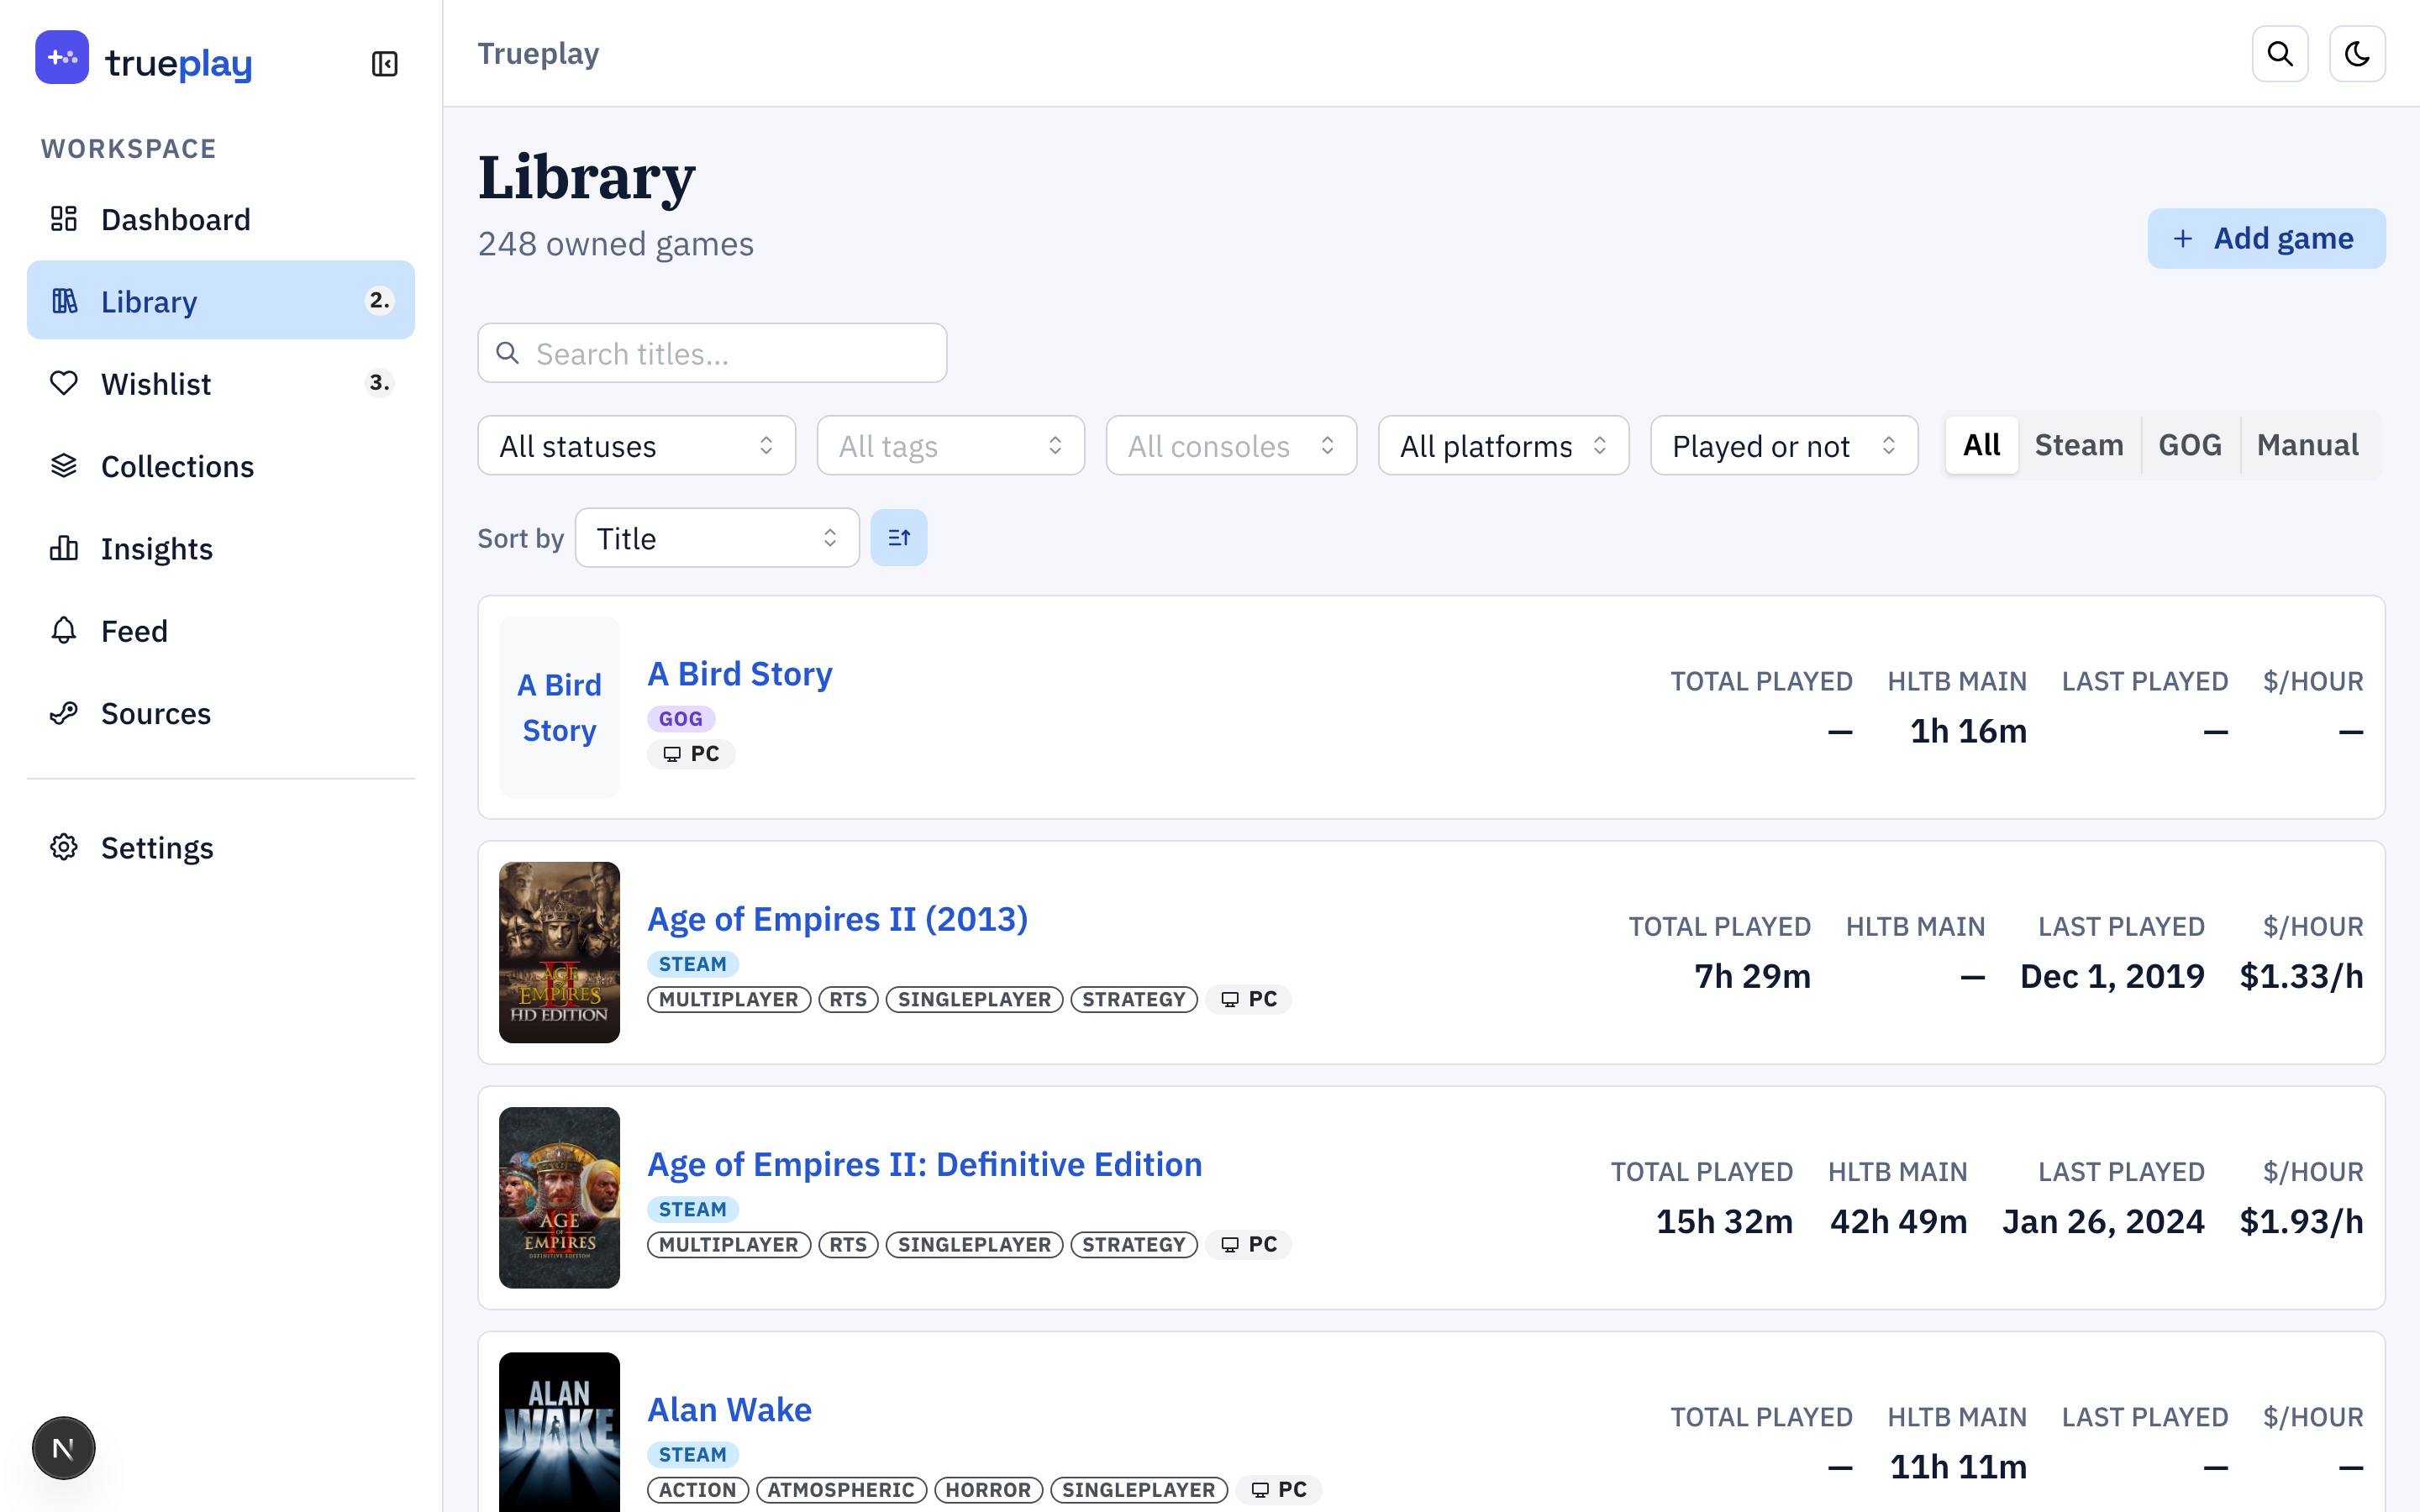Click the HORROR tag on Alan Wake
Screen dimensions: 2420x1512
pyautogui.click(x=988, y=1489)
